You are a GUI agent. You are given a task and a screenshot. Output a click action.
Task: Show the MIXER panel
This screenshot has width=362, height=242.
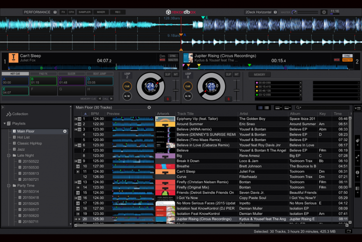pos(101,12)
